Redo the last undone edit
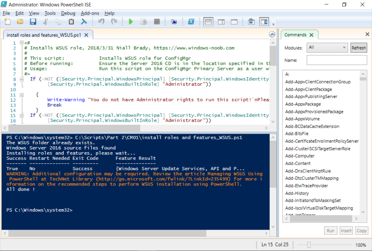372x251 pixels. click(x=114, y=22)
